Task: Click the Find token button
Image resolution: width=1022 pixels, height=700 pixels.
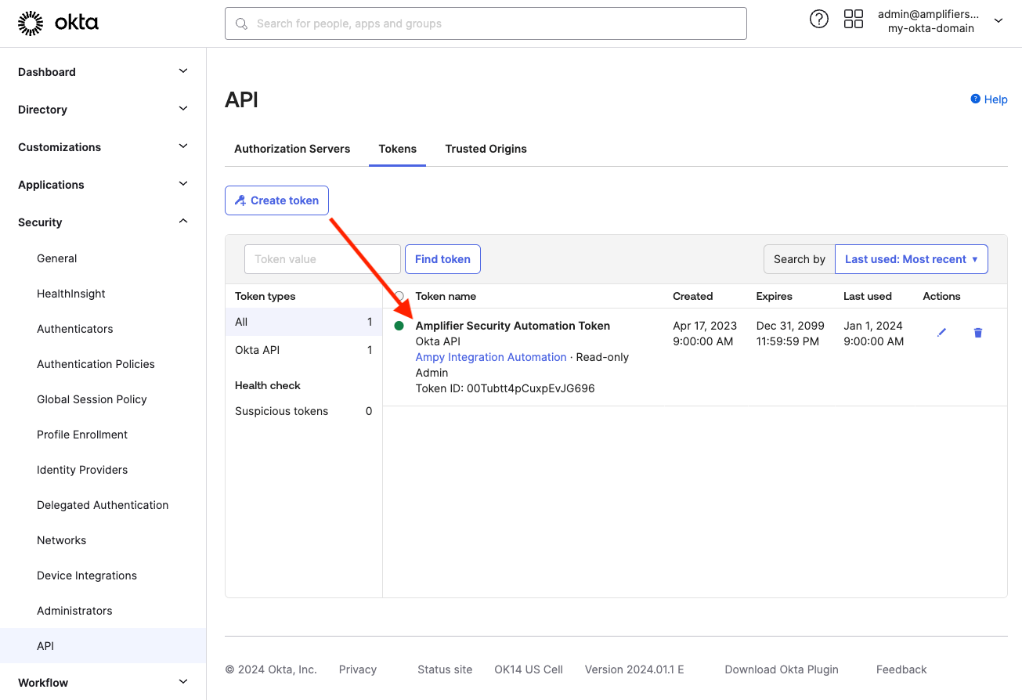Action: pos(442,259)
